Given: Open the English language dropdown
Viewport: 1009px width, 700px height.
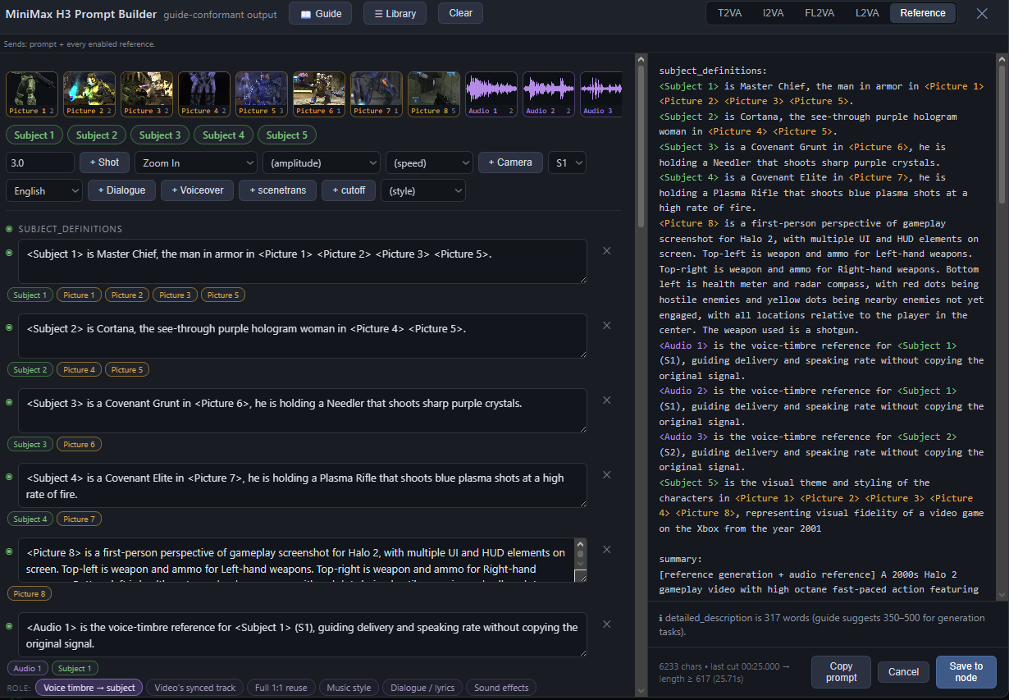Looking at the screenshot, I should click(x=44, y=190).
